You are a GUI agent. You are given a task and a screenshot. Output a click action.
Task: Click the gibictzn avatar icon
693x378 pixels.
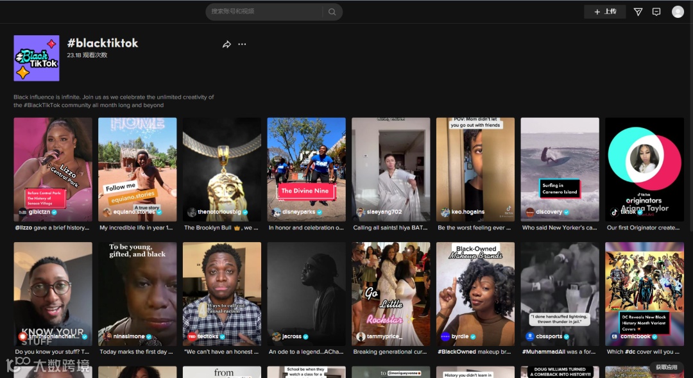pos(22,212)
